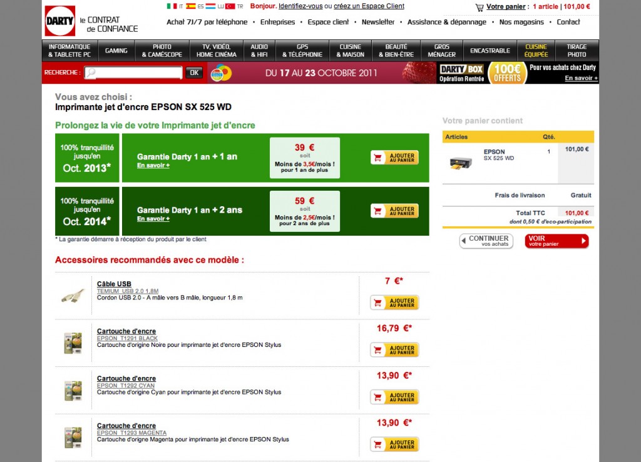The image size is (641, 462).
Task: Open En savoir + for the 1 an + 1 an warranty
Action: pos(153,165)
